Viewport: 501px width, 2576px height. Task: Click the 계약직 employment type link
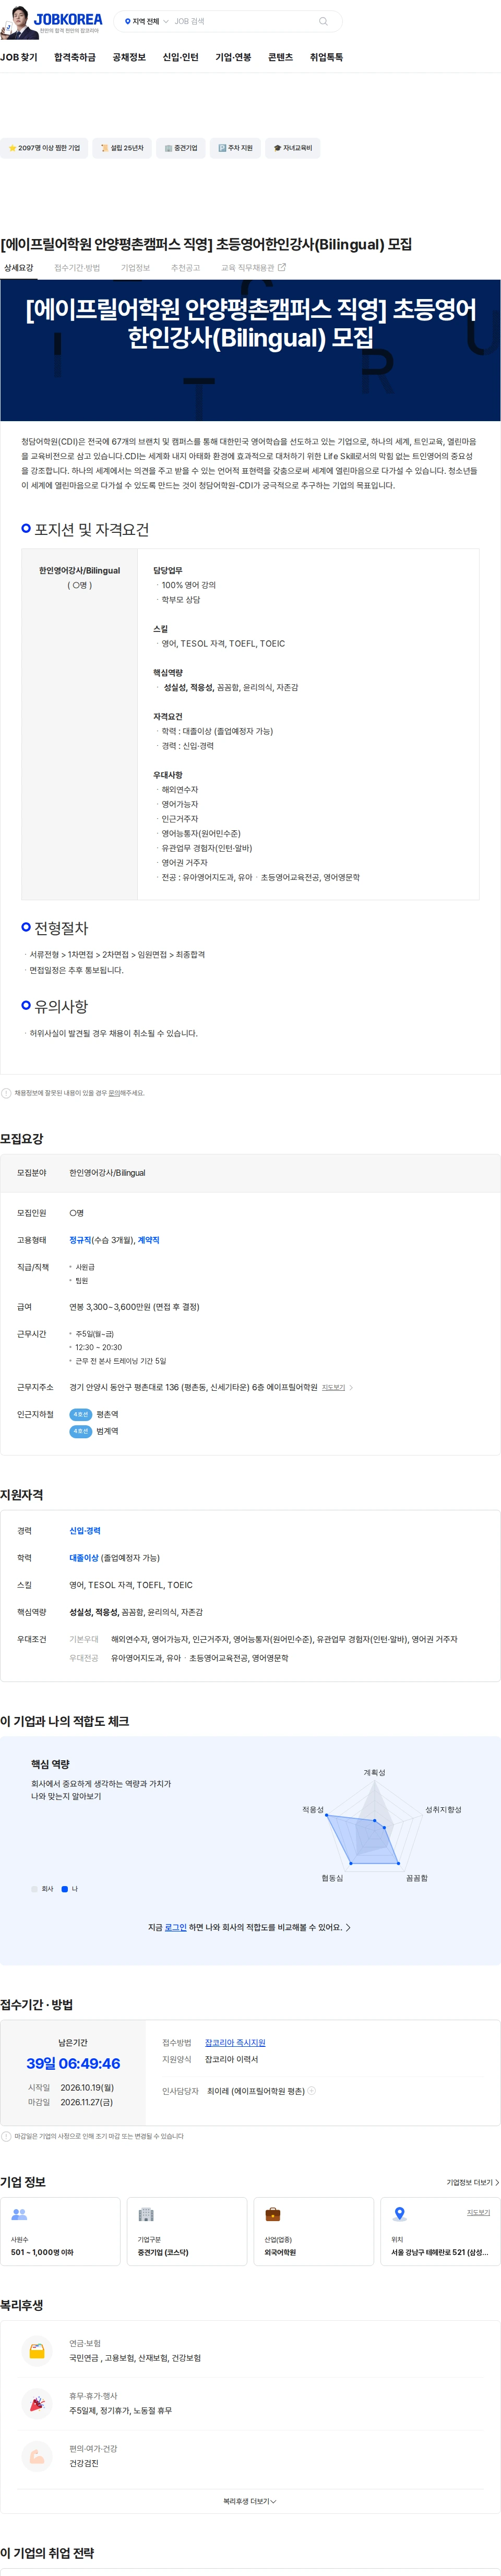click(148, 1240)
